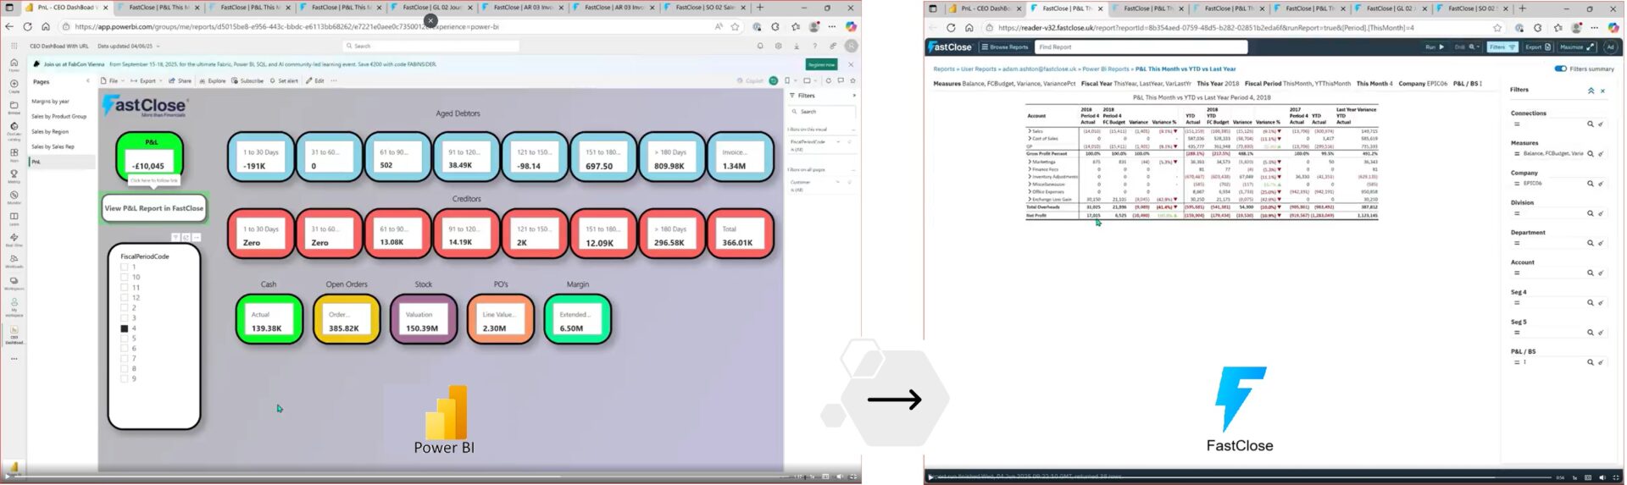Screen dimensions: 1627x485
Task: Click Browse Reports button in FastClose
Action: pyautogui.click(x=1005, y=47)
